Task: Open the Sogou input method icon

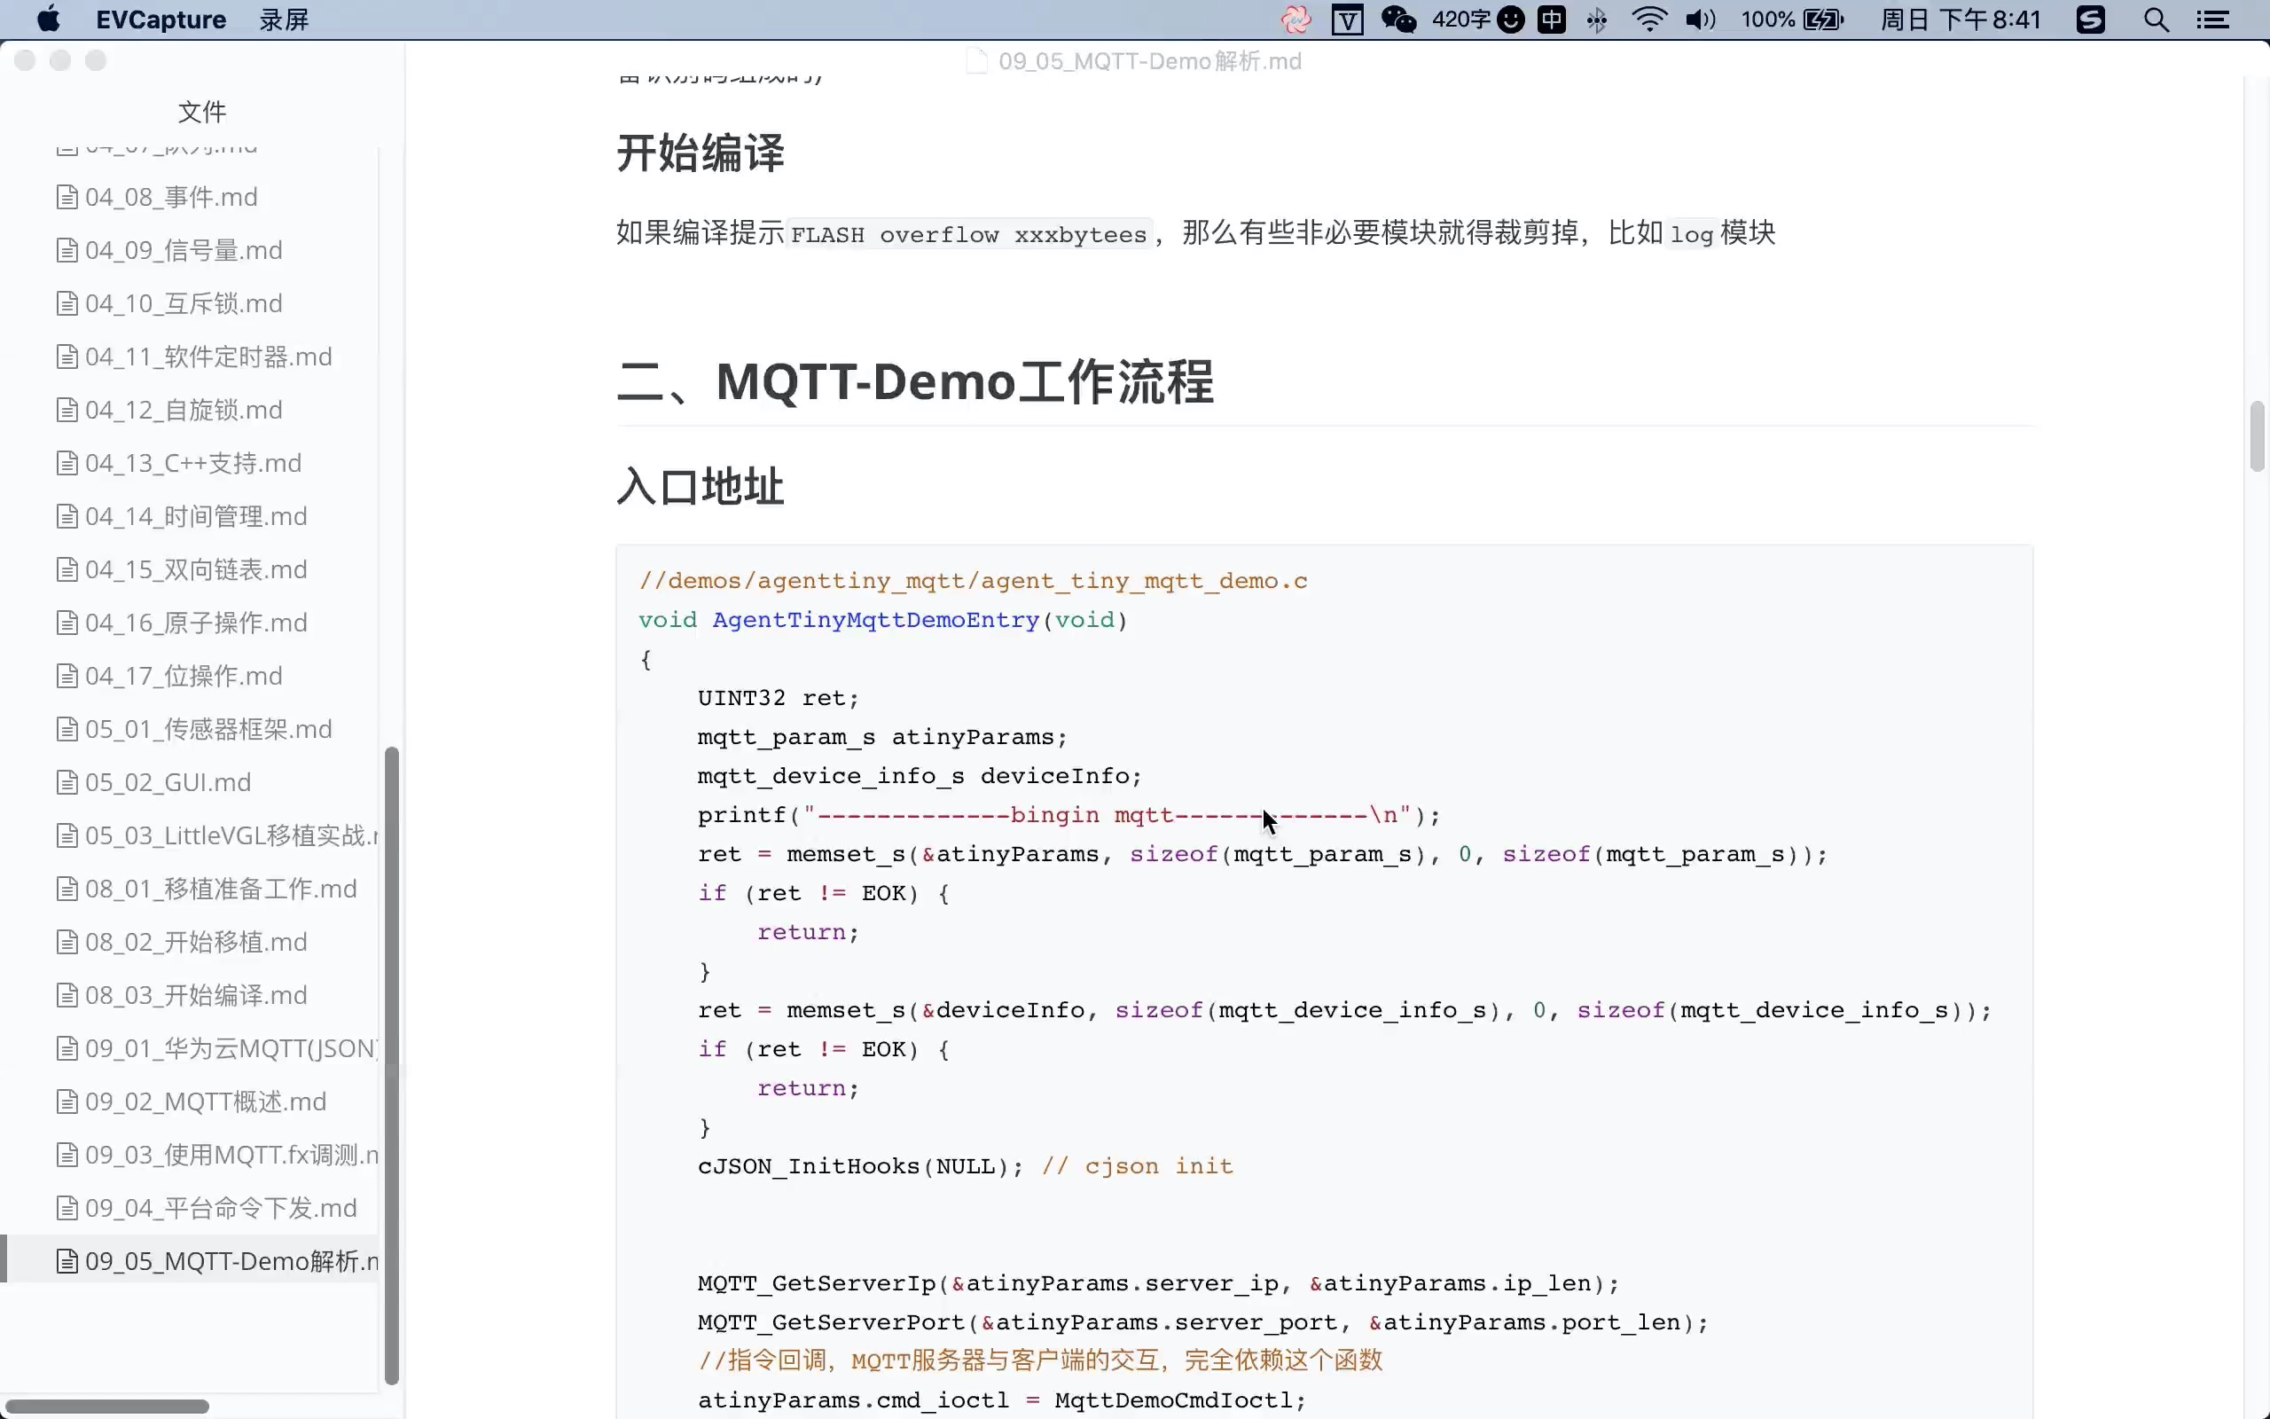Action: point(2090,19)
